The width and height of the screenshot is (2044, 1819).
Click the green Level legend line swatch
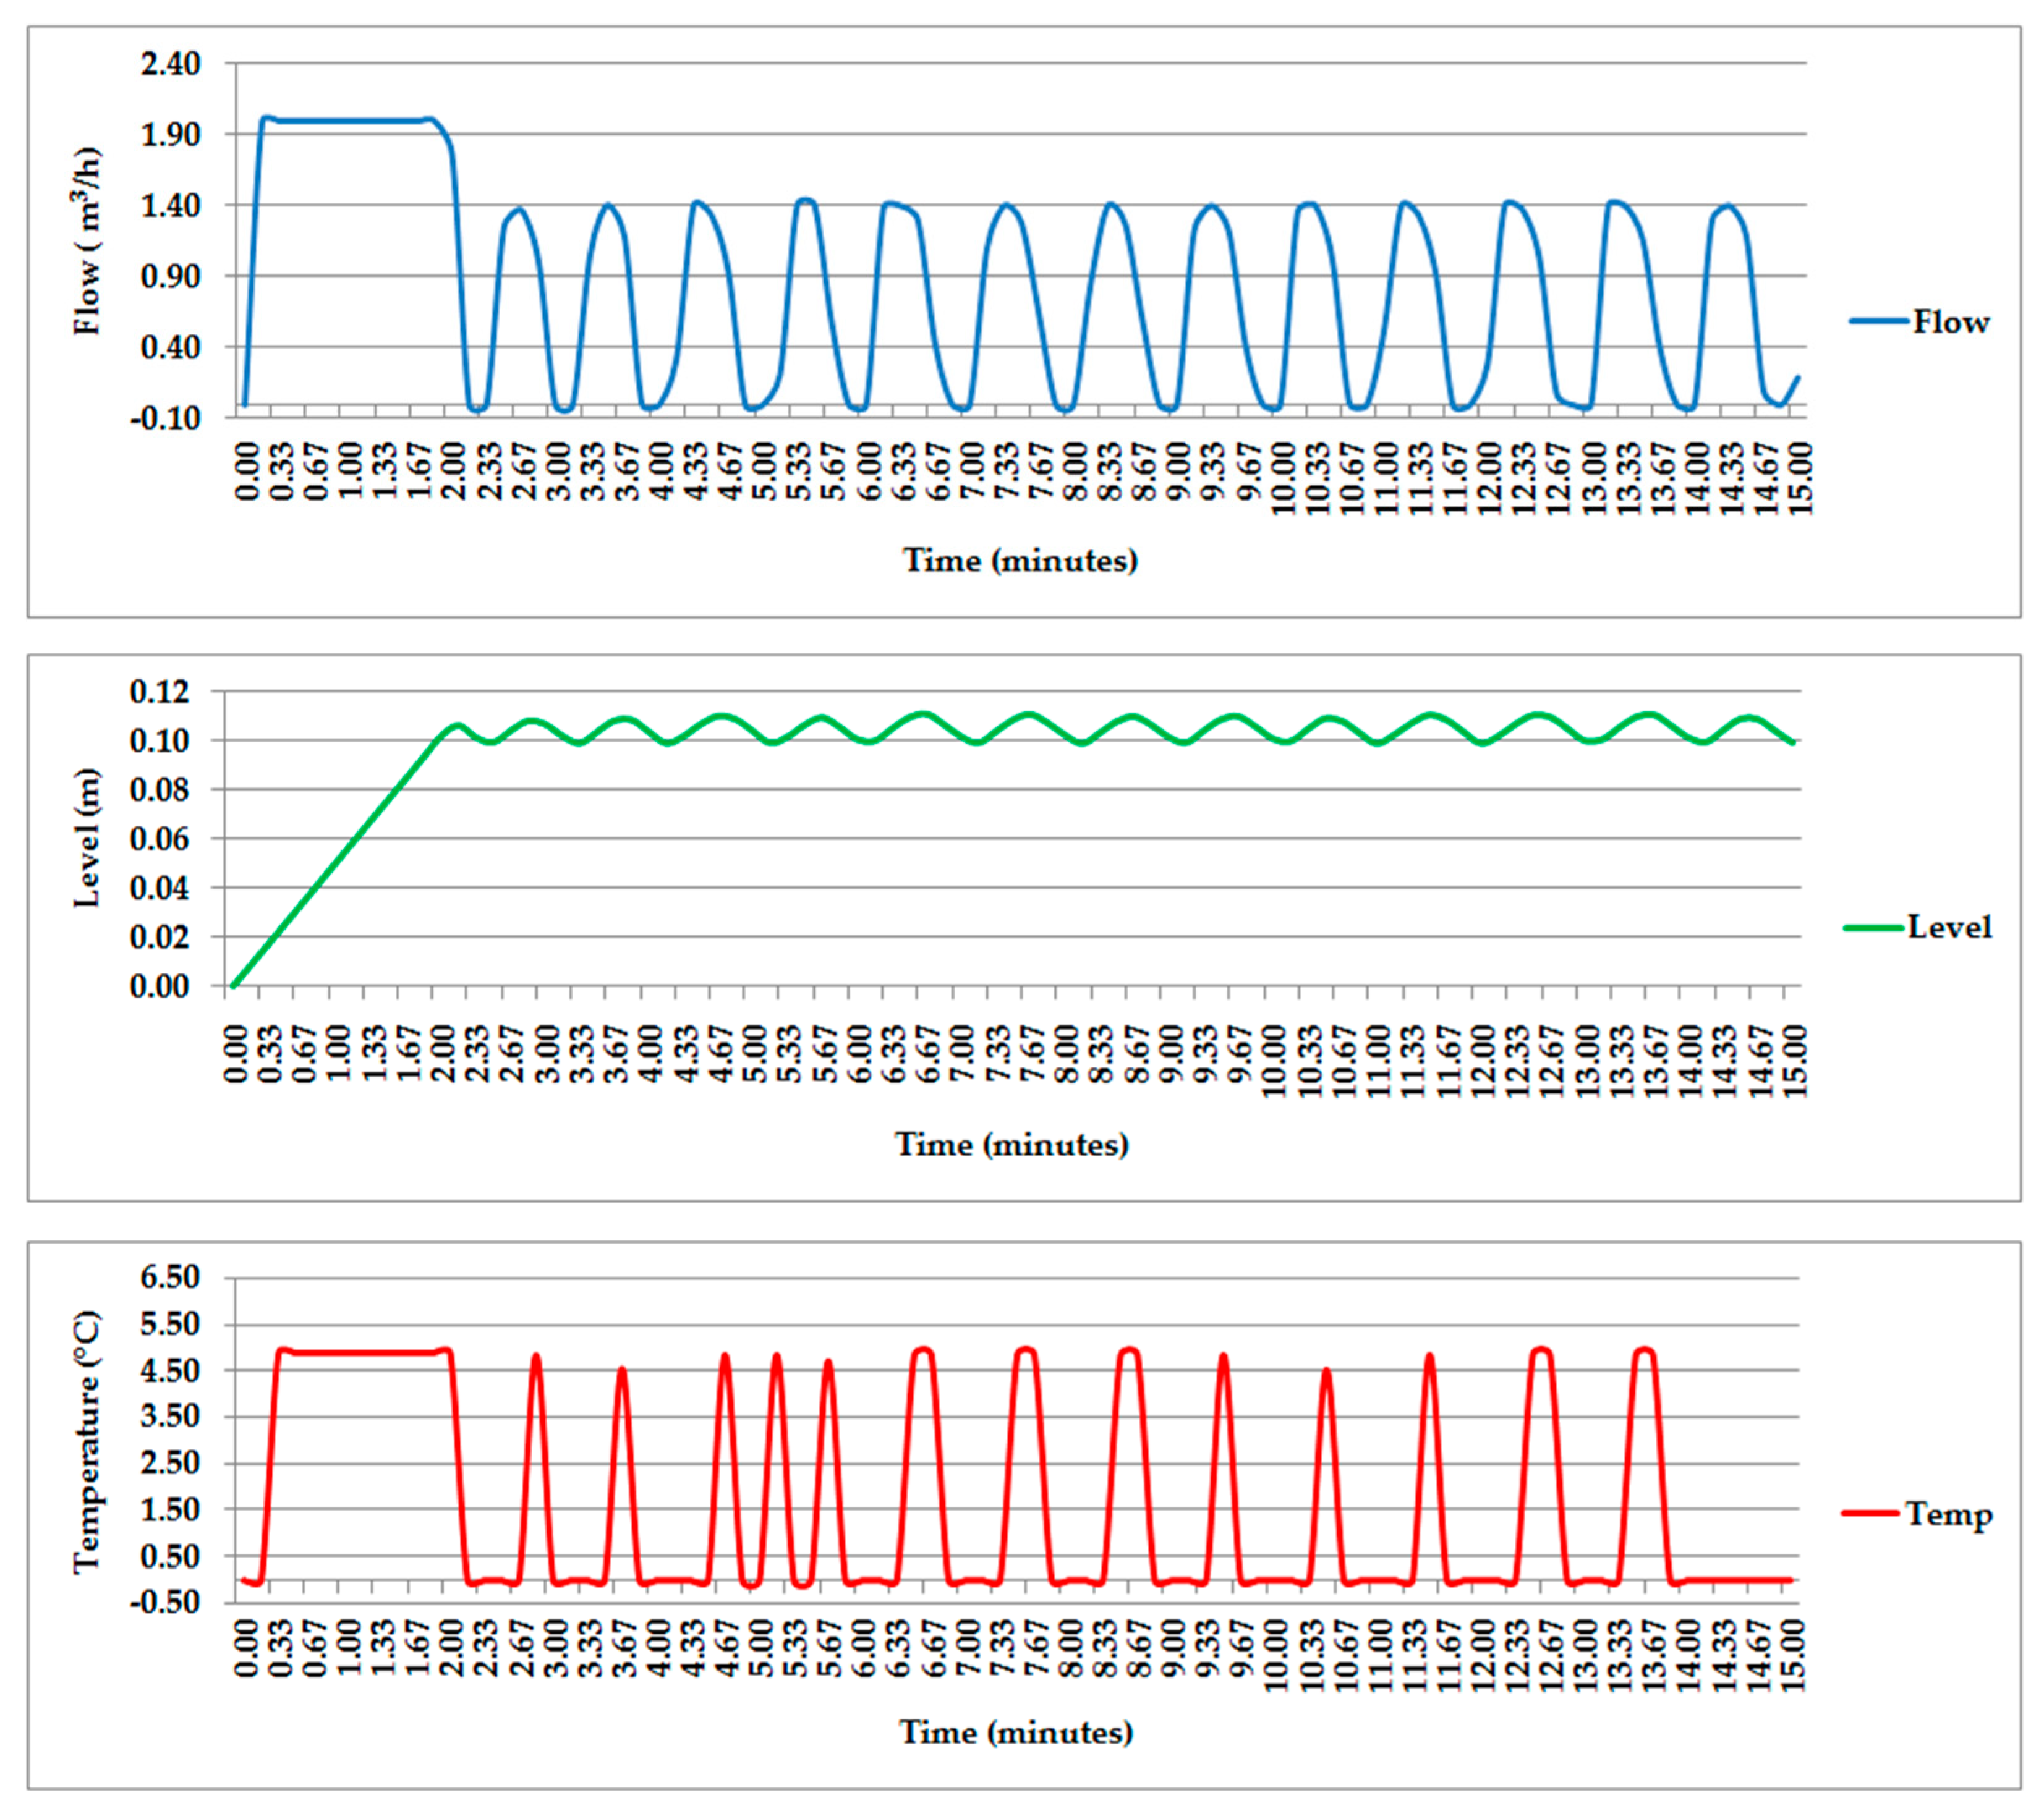point(1873,928)
